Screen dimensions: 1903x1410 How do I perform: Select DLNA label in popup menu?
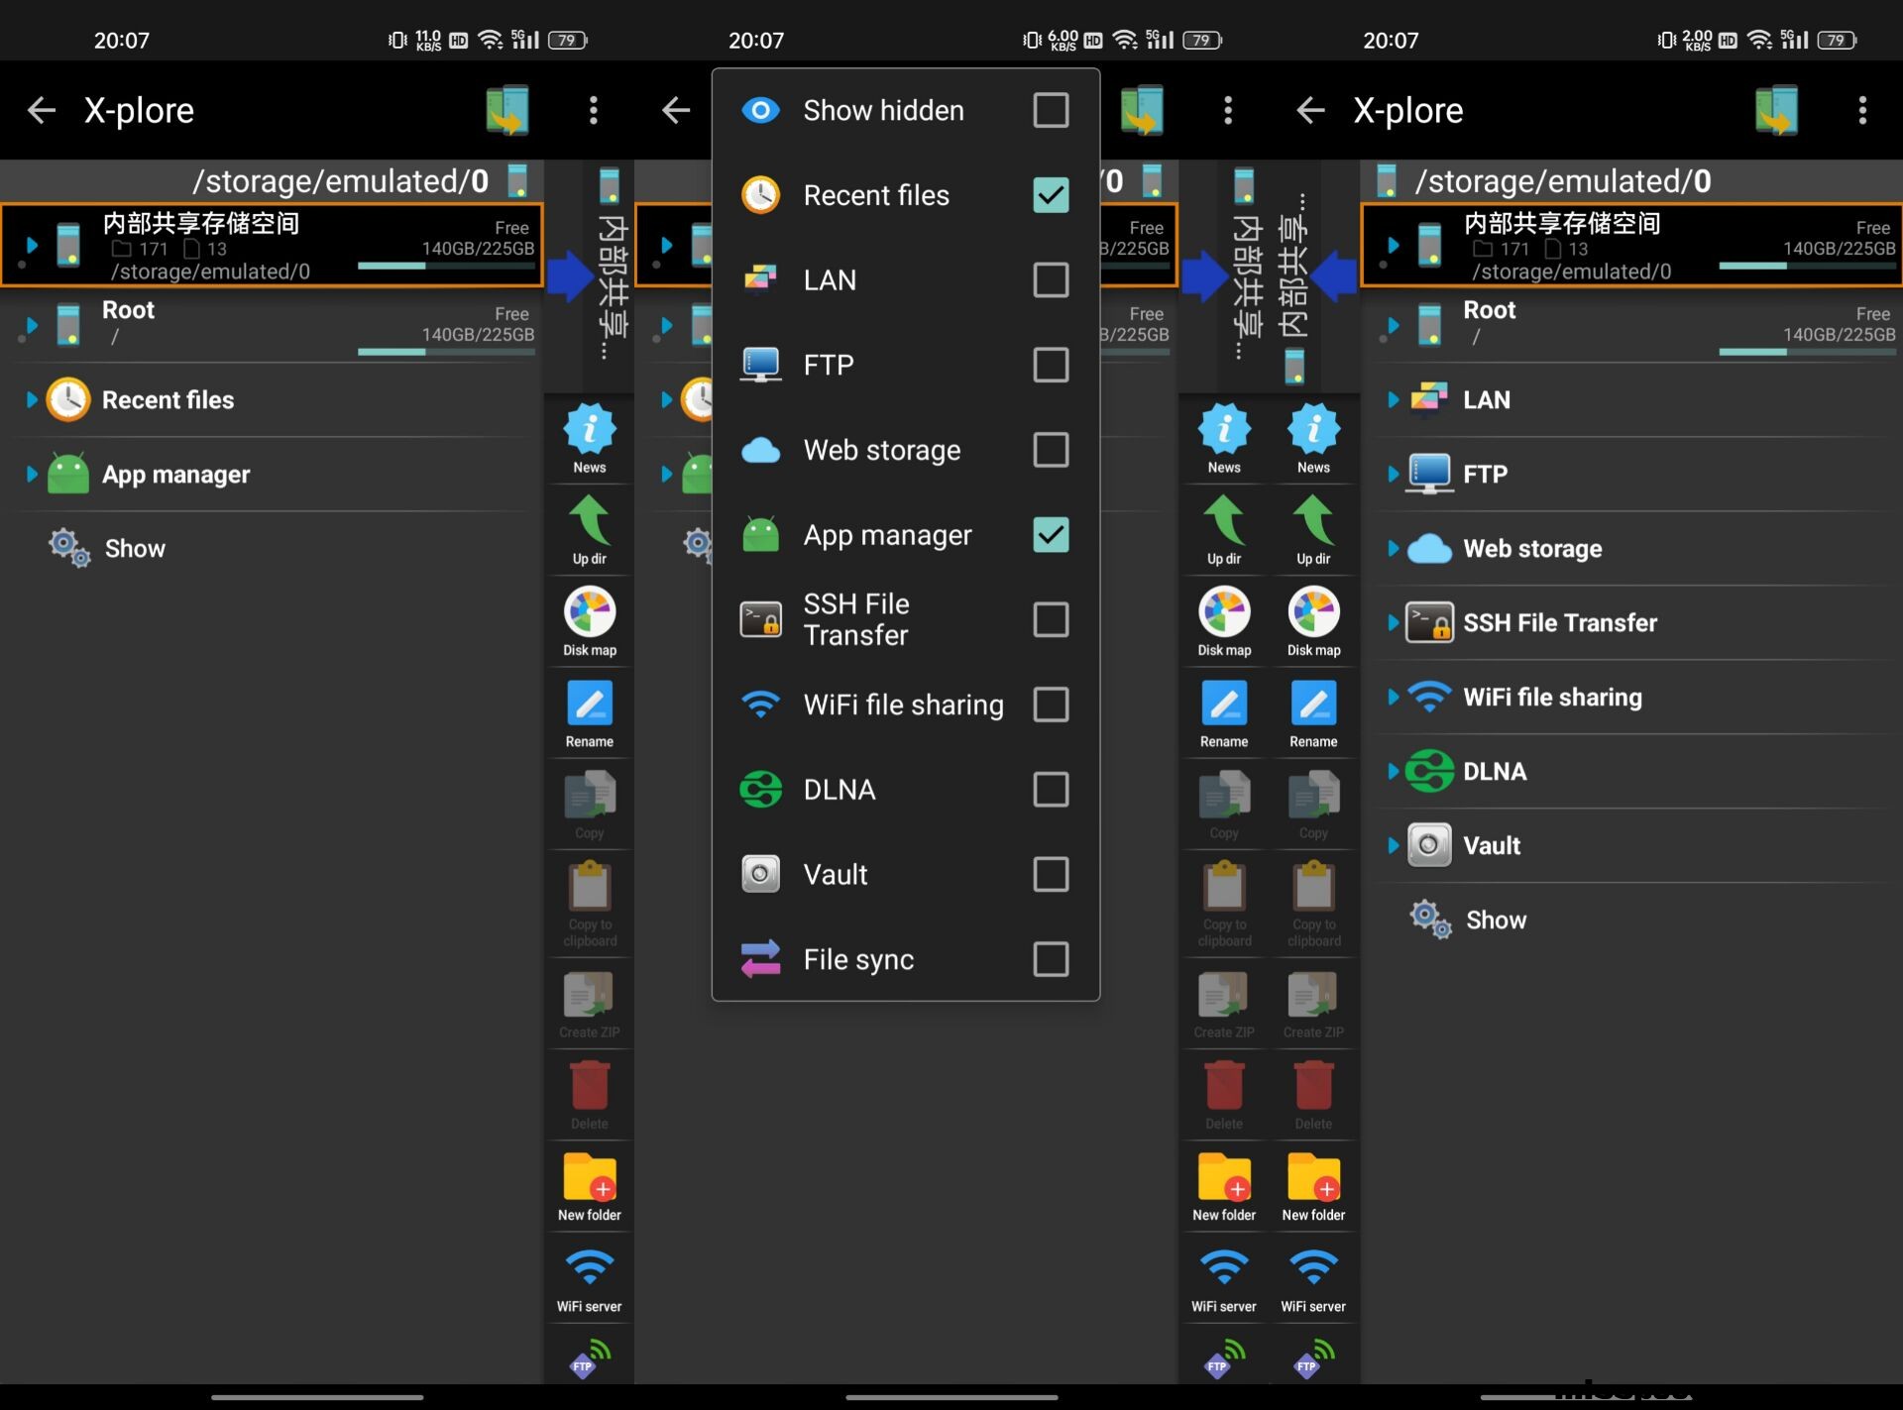[x=840, y=790]
